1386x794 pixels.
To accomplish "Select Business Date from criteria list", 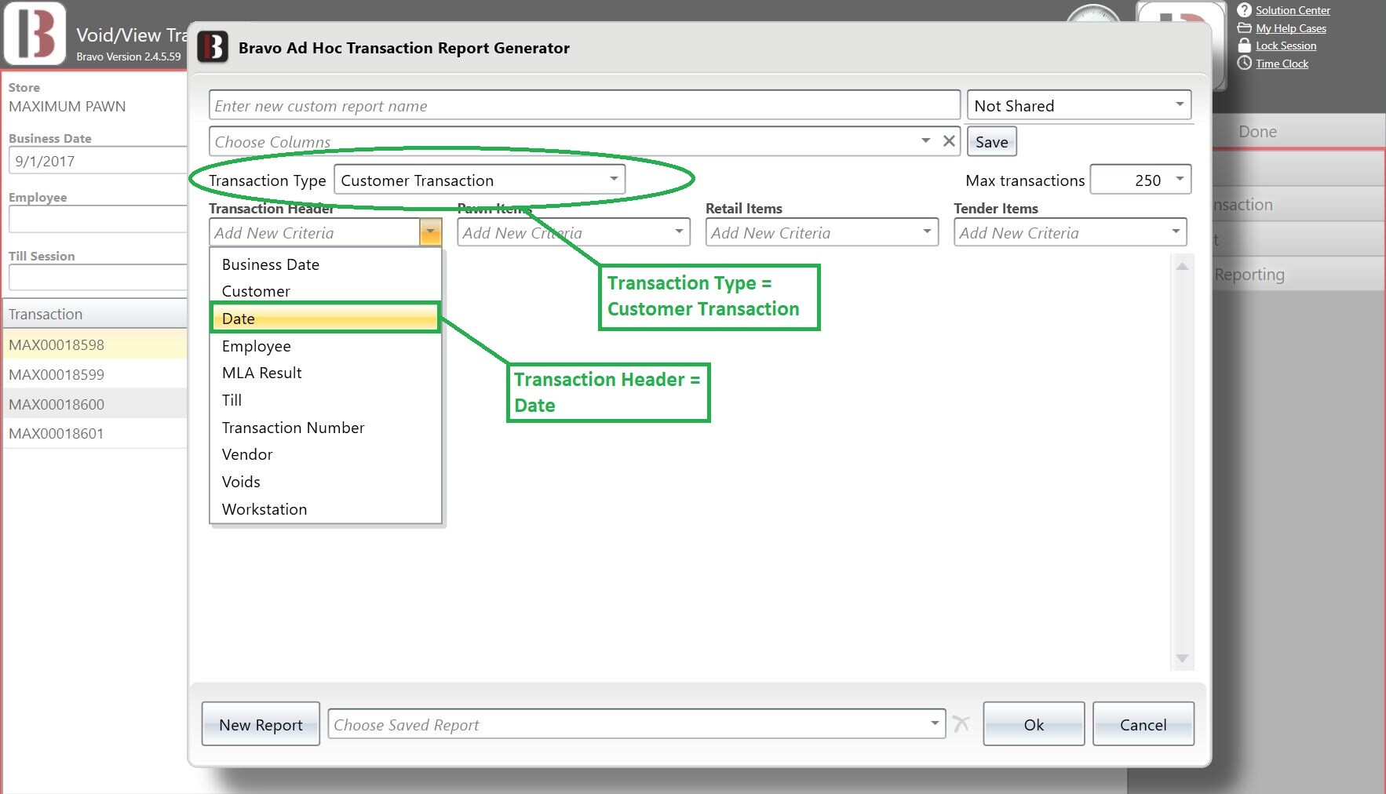I will click(326, 264).
